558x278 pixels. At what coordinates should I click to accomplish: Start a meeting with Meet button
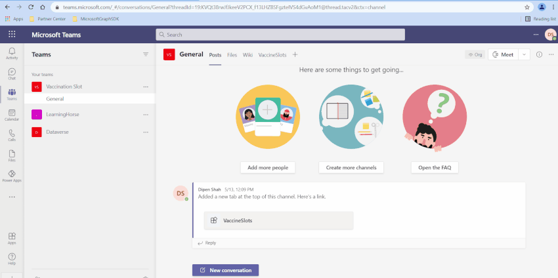pos(504,54)
